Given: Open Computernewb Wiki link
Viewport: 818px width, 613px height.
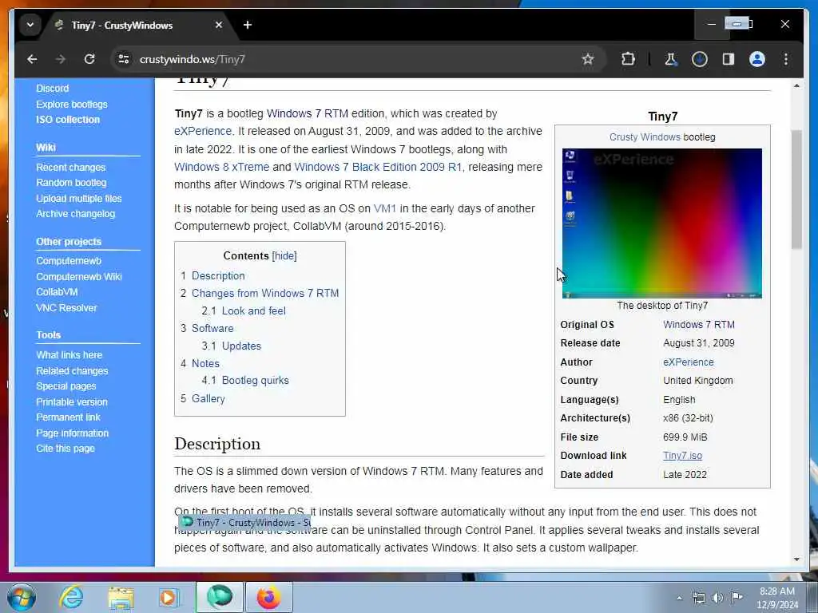Looking at the screenshot, I should (x=79, y=277).
